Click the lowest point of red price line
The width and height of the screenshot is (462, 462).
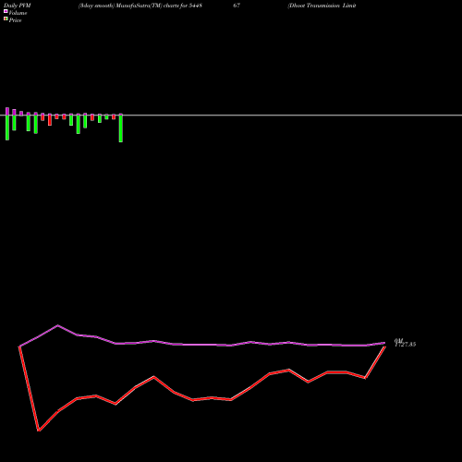(x=39, y=431)
